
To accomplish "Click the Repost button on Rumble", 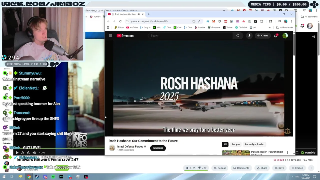I will coord(220,168).
